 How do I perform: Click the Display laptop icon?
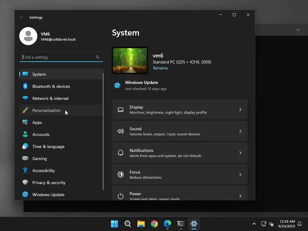point(121,109)
